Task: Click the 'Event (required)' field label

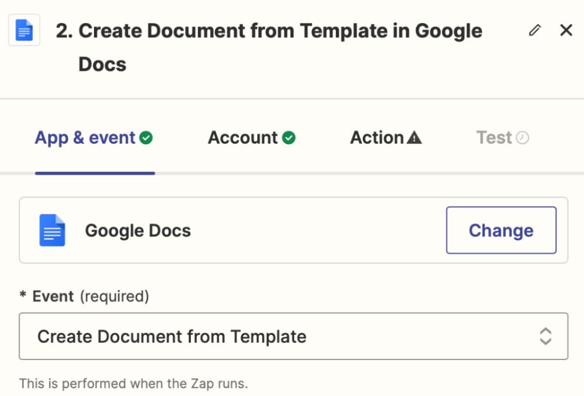Action: 84,297
